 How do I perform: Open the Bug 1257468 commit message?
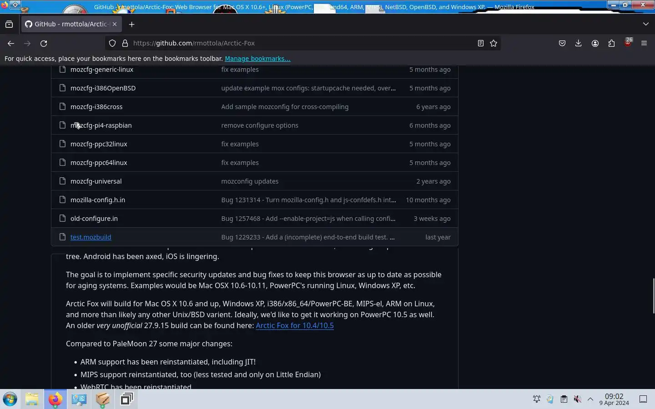[308, 219]
